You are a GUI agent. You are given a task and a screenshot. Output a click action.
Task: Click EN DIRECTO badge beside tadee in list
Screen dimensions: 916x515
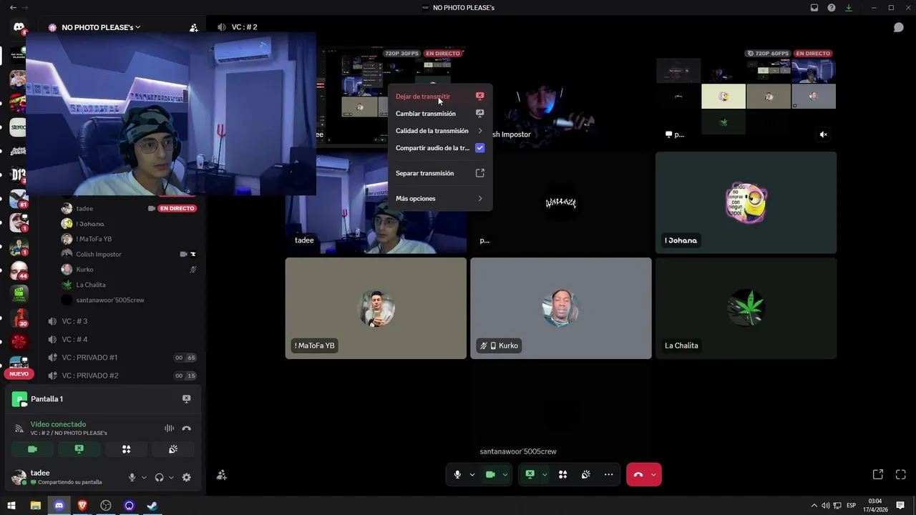point(177,208)
